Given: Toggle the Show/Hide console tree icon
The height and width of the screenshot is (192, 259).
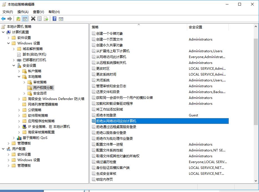Looking at the screenshot, I should click(x=24, y=18).
